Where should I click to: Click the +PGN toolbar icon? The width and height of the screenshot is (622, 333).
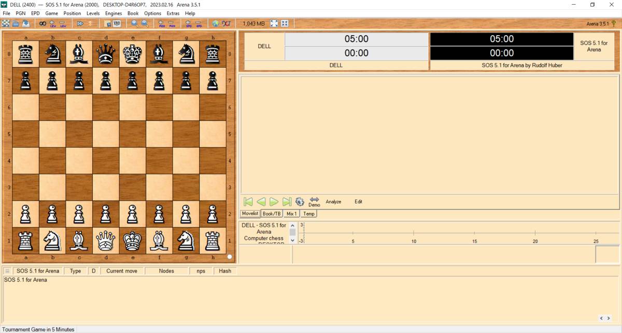coord(161,23)
